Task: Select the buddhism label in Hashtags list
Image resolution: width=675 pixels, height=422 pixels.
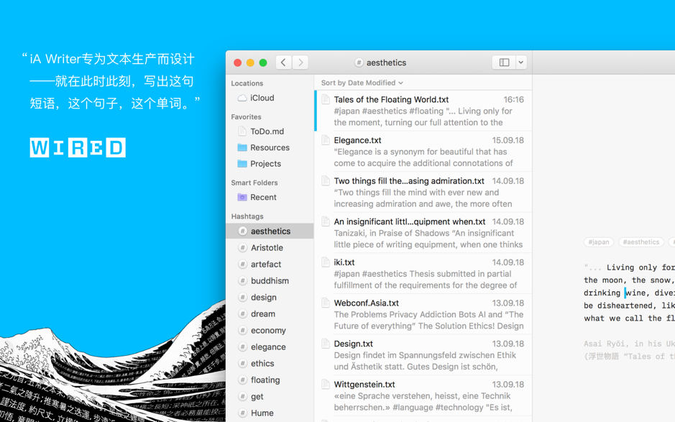Action: [x=270, y=281]
